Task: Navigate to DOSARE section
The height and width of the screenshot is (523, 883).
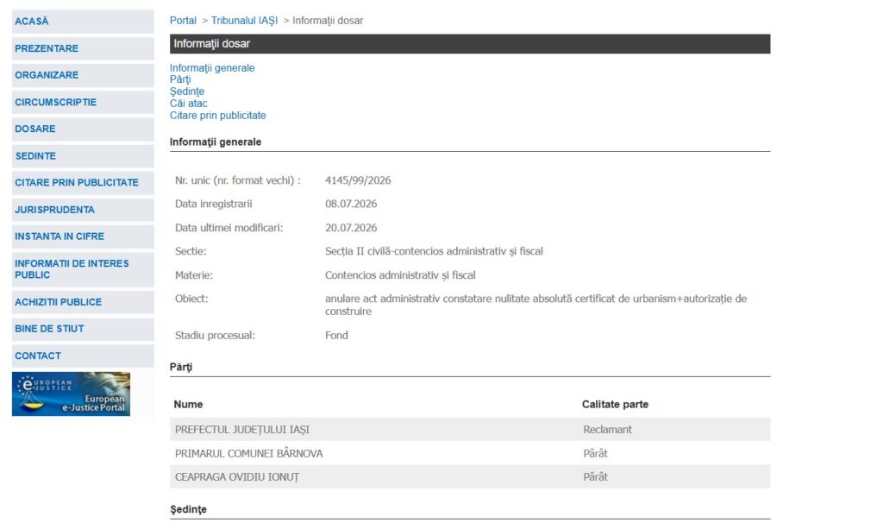Action: pos(83,129)
